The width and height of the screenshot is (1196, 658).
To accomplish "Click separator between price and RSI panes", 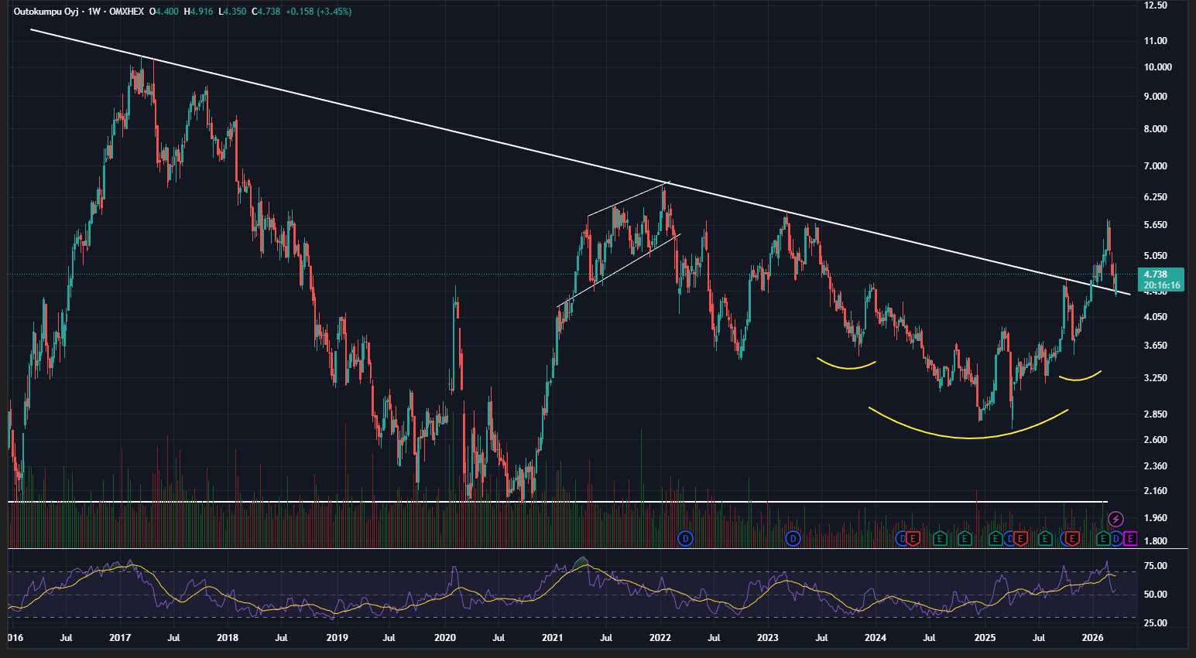I will [542, 549].
